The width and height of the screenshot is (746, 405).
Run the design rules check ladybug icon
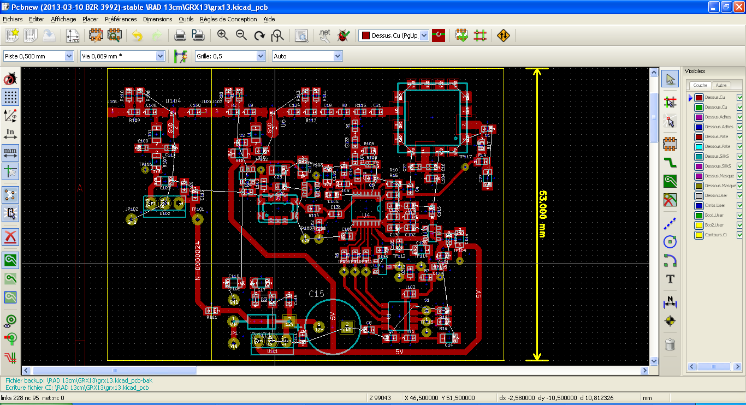344,36
